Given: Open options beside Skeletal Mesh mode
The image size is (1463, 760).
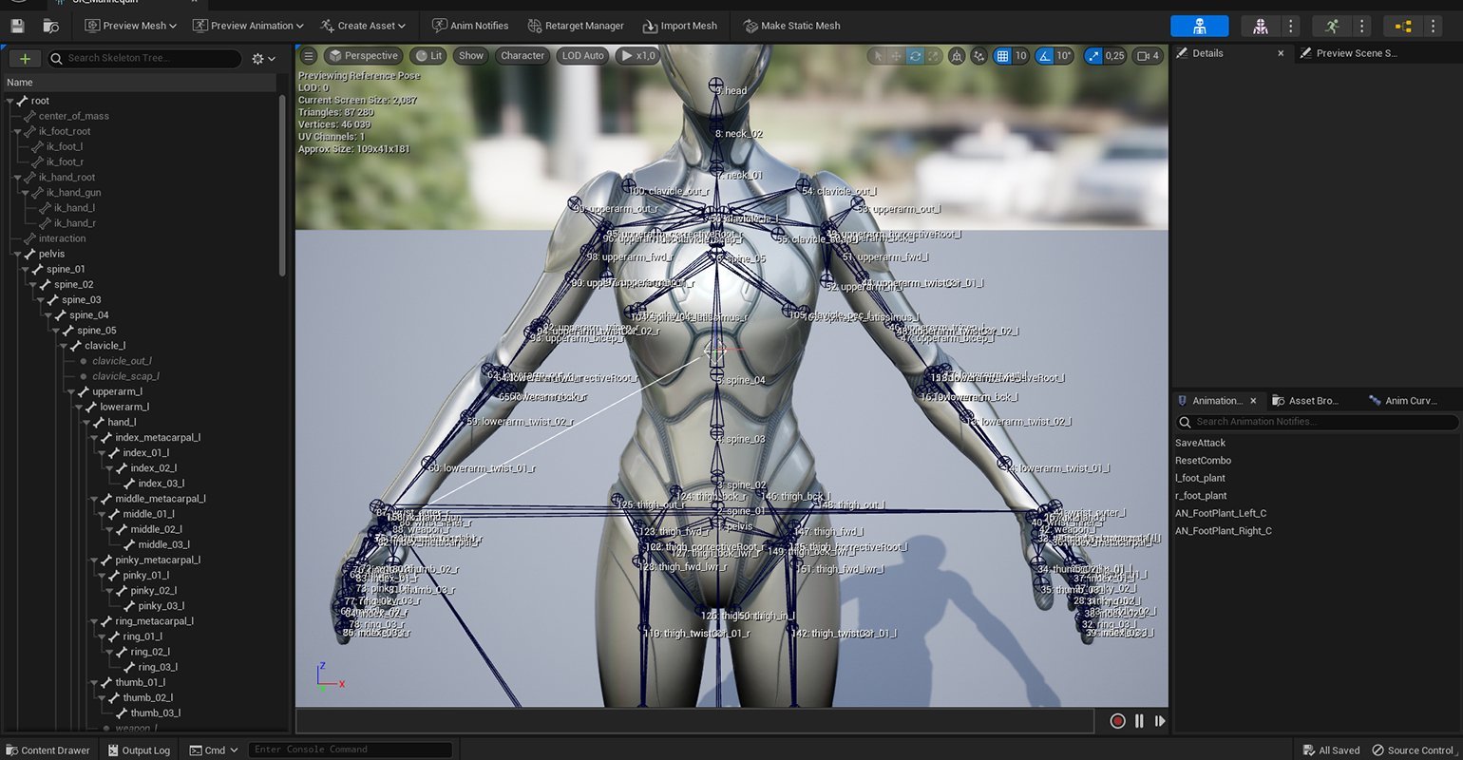Looking at the screenshot, I should tap(1289, 26).
